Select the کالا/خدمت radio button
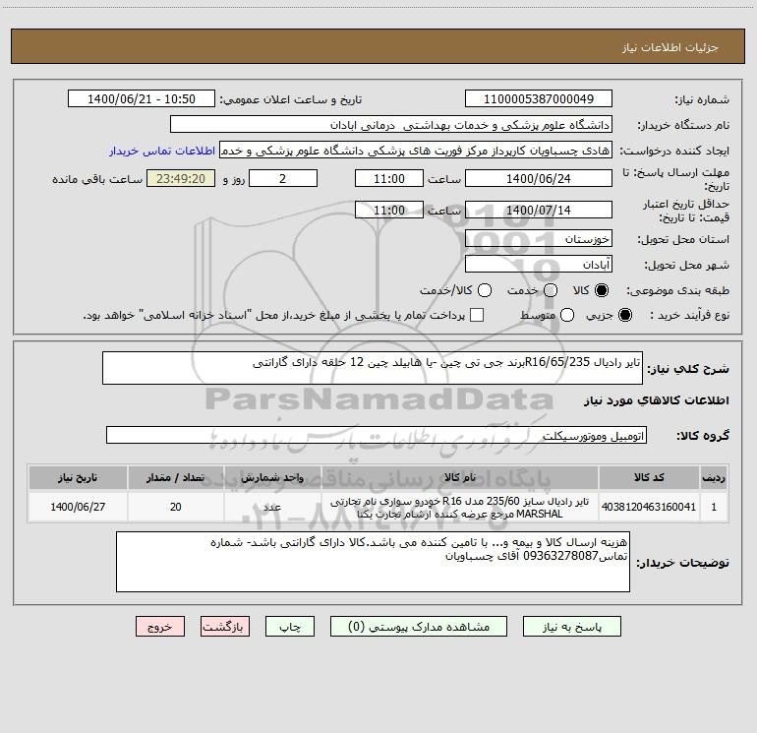Screen dimensions: 757x733 click(x=485, y=290)
